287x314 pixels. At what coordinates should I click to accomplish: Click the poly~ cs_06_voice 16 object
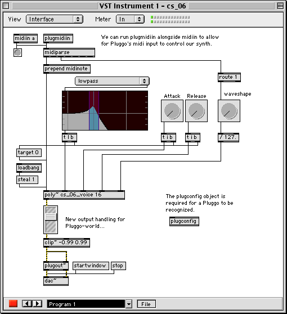coord(84,195)
